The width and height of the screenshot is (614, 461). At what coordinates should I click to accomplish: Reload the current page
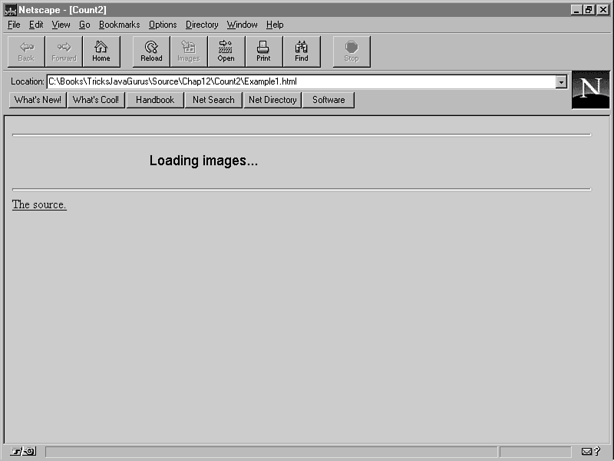151,51
